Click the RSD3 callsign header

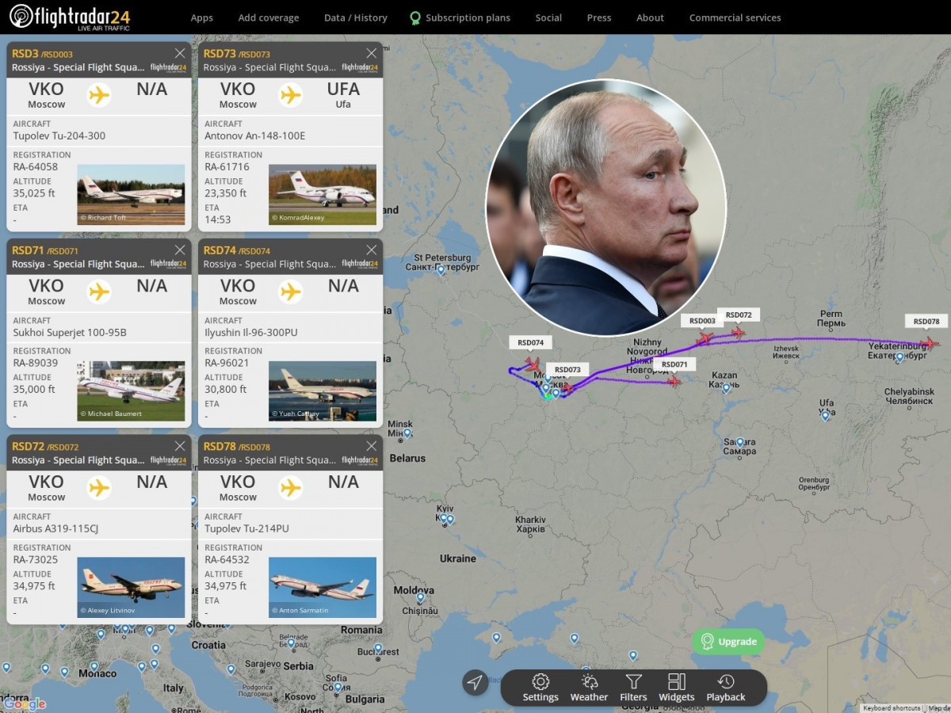[x=25, y=53]
